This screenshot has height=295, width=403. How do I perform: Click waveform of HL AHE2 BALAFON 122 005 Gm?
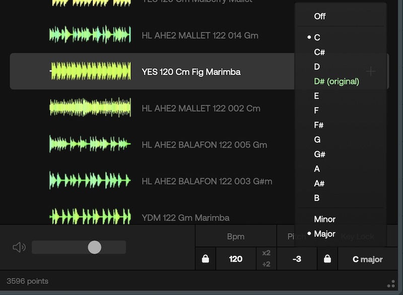90,144
